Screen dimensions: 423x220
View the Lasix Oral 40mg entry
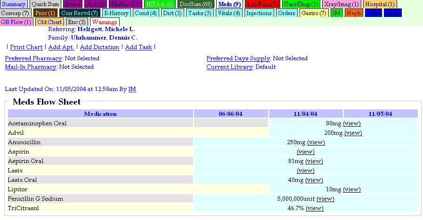[314, 180]
